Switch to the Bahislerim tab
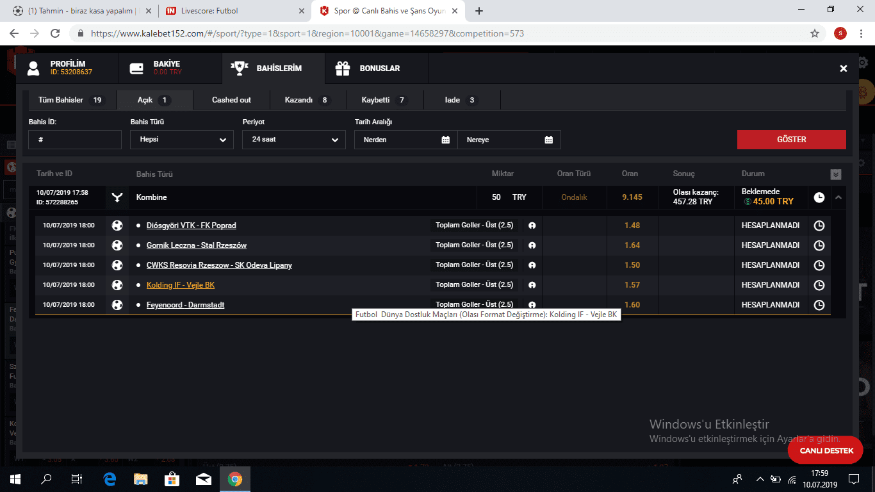Viewport: 875px width, 492px height. tap(274, 68)
